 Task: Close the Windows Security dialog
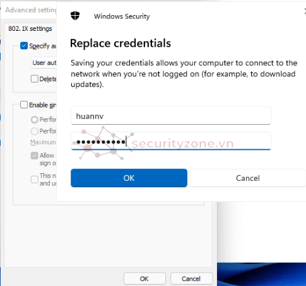click(305, 11)
